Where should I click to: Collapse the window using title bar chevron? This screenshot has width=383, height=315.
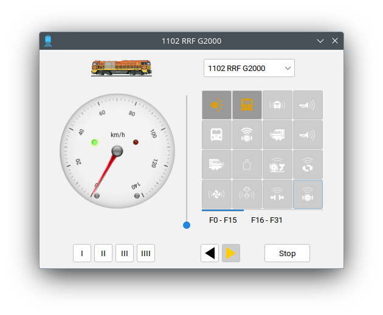click(x=320, y=41)
